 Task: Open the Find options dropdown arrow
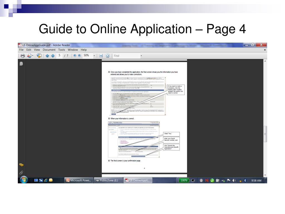(141, 56)
